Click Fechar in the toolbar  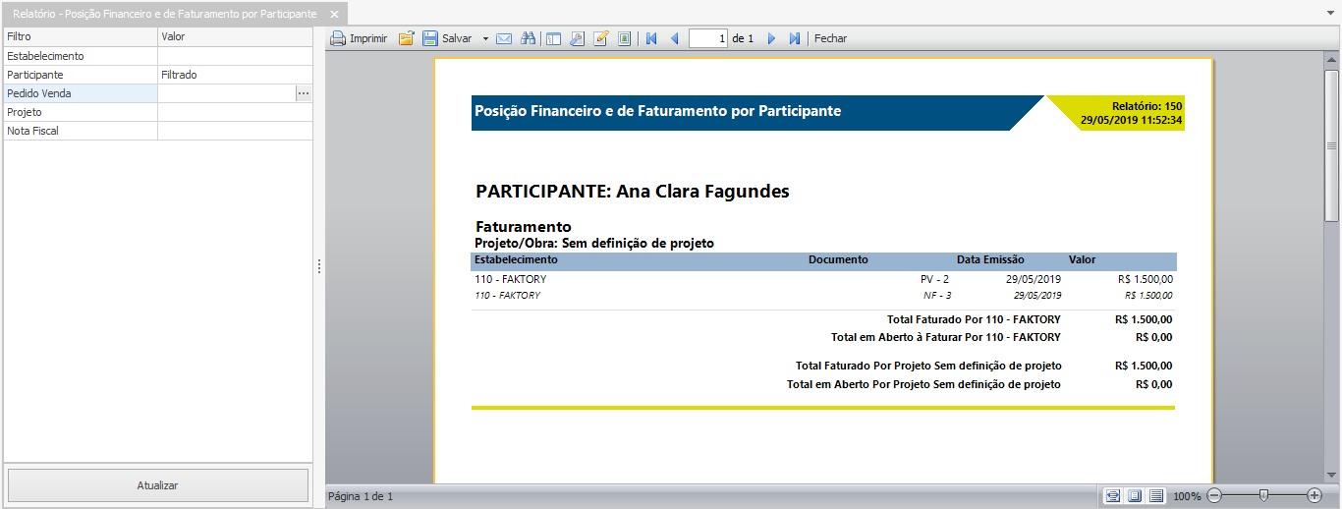click(830, 39)
